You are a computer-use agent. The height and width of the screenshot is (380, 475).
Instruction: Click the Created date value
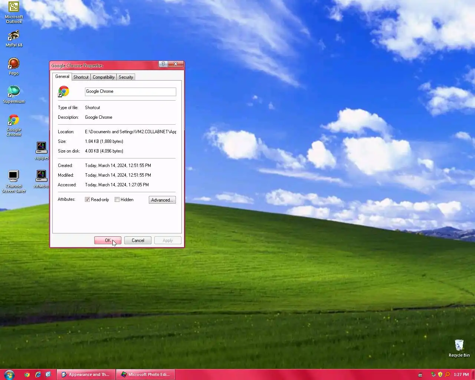tap(118, 166)
